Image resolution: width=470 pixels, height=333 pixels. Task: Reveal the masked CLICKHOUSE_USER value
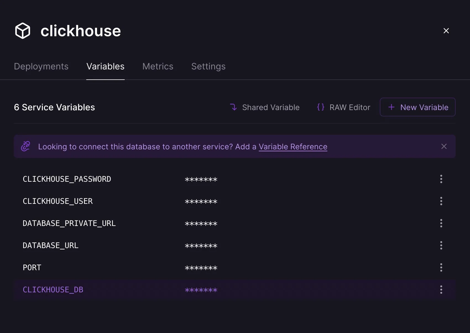pos(201,202)
